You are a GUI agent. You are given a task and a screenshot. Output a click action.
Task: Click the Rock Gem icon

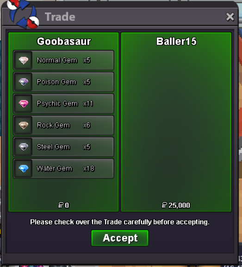[x=24, y=125]
